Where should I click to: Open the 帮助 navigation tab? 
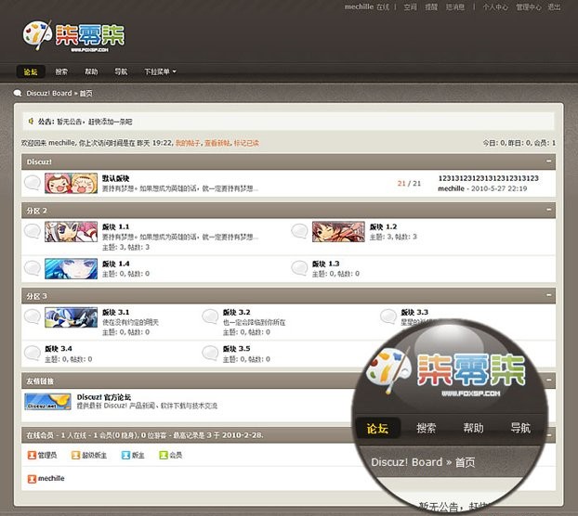pos(91,71)
